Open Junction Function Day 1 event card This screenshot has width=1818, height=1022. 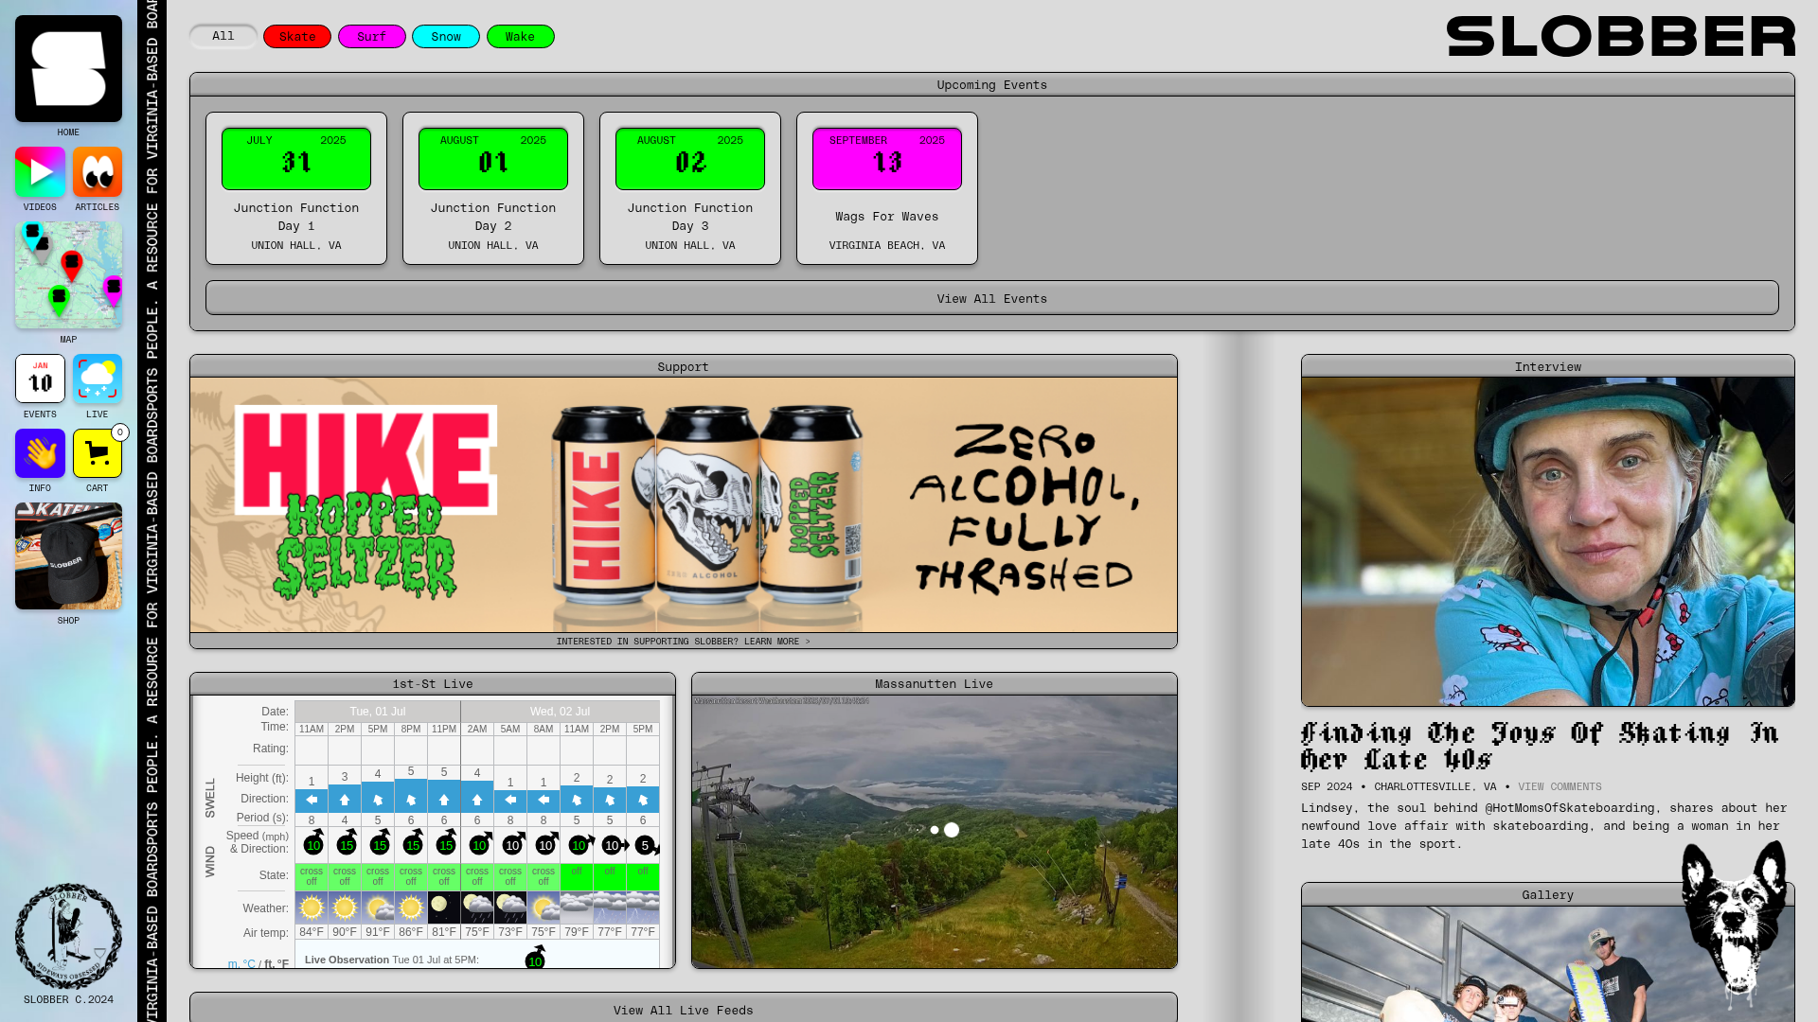pyautogui.click(x=296, y=188)
